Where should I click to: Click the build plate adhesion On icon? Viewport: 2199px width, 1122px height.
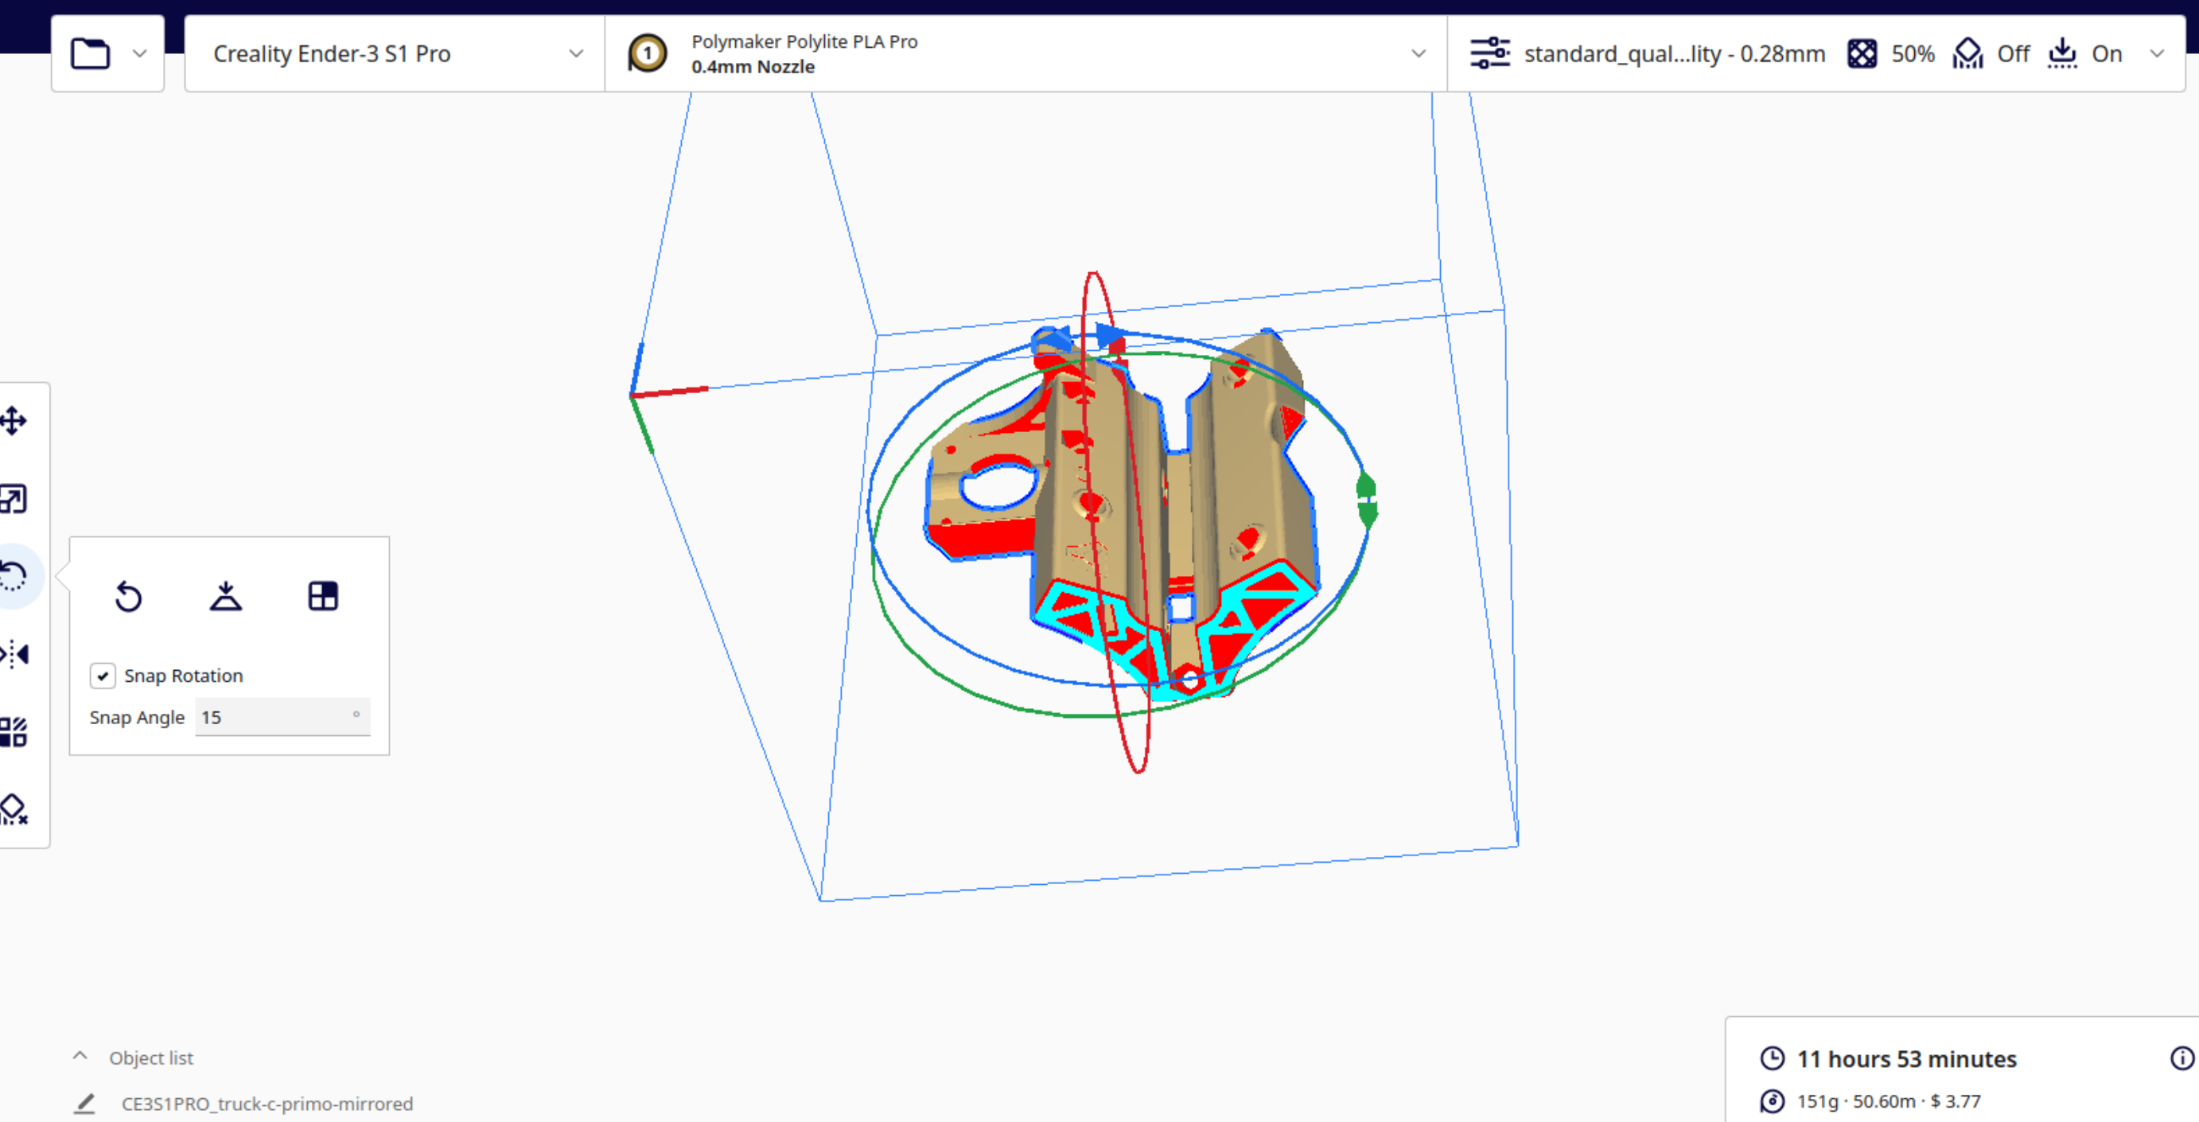tap(2061, 54)
